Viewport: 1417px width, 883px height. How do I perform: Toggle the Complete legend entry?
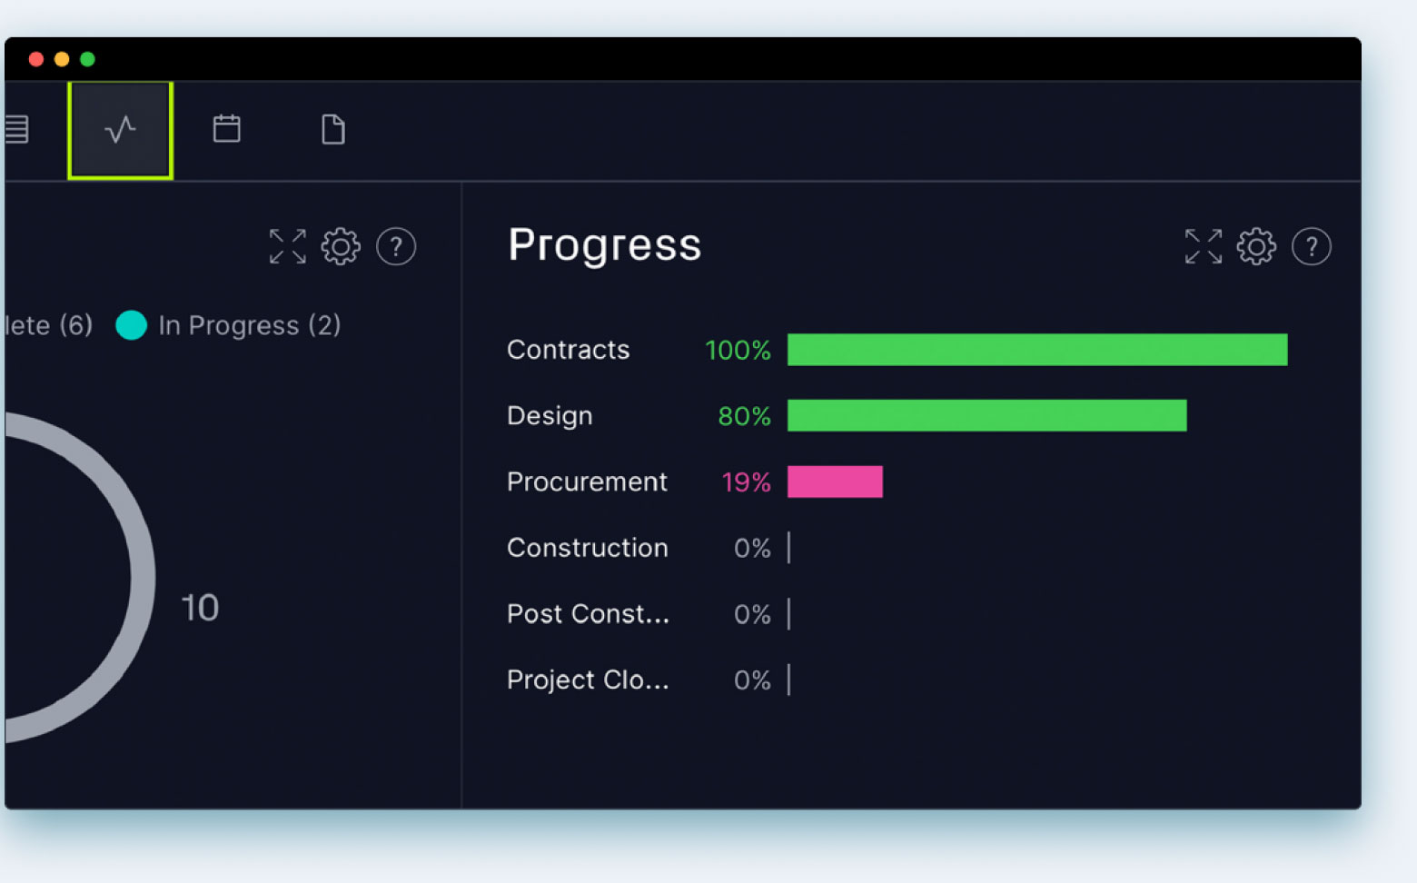47,325
